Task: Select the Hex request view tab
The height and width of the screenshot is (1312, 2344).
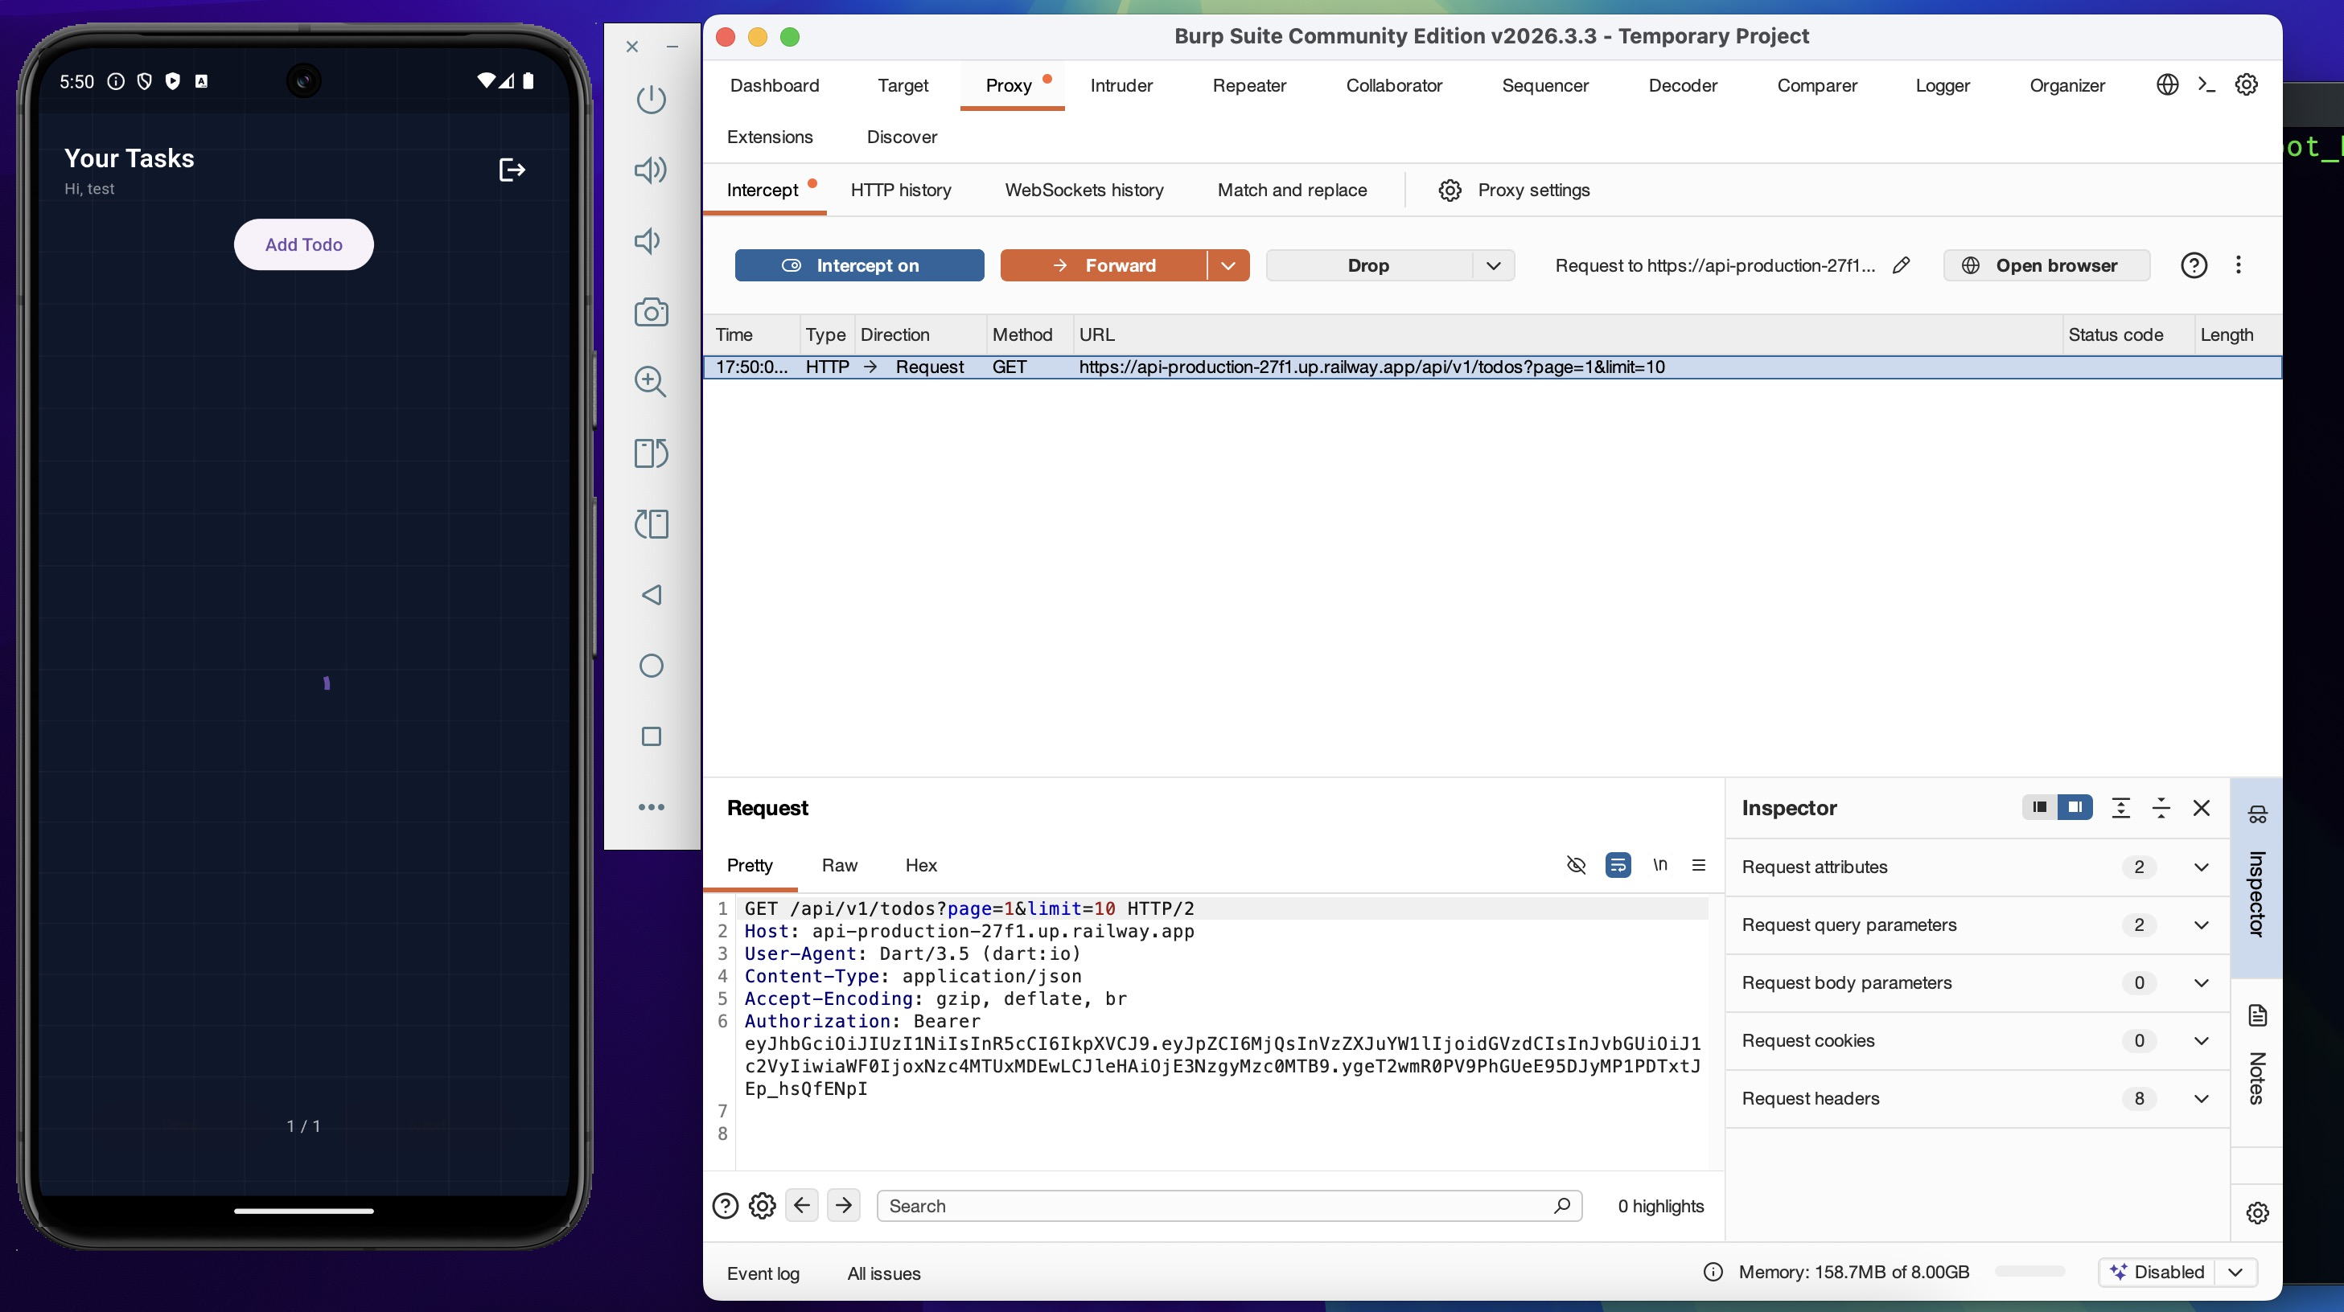Action: [x=921, y=865]
